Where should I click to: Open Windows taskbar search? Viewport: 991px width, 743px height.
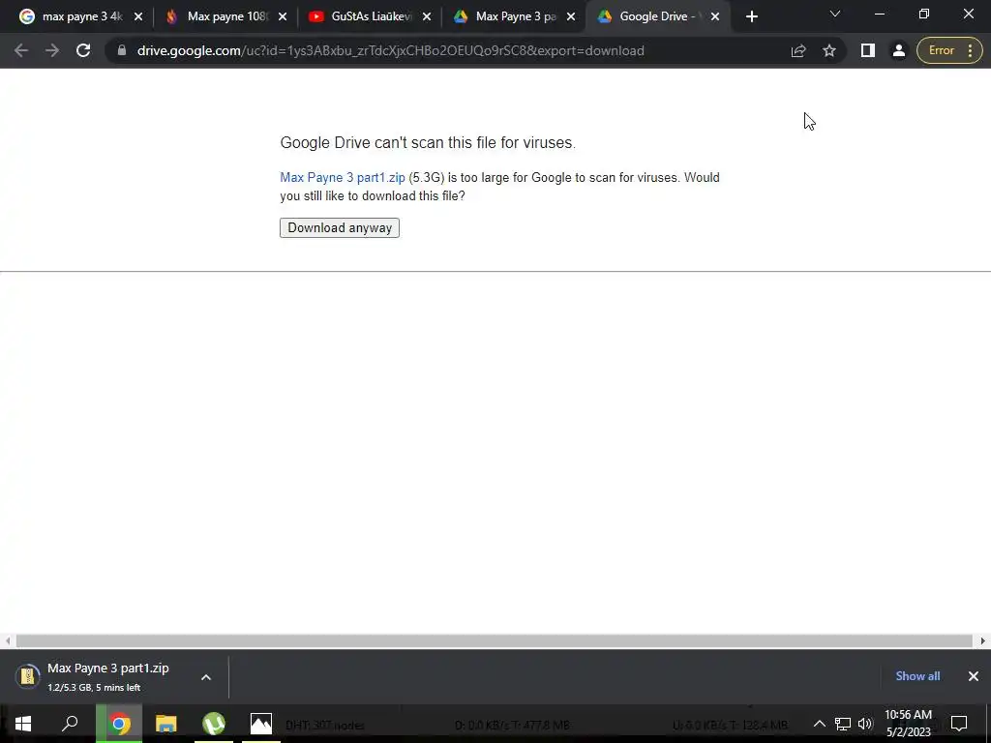(70, 724)
